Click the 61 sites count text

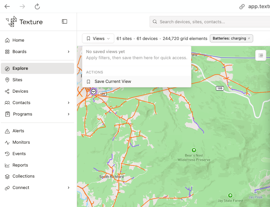124,38
